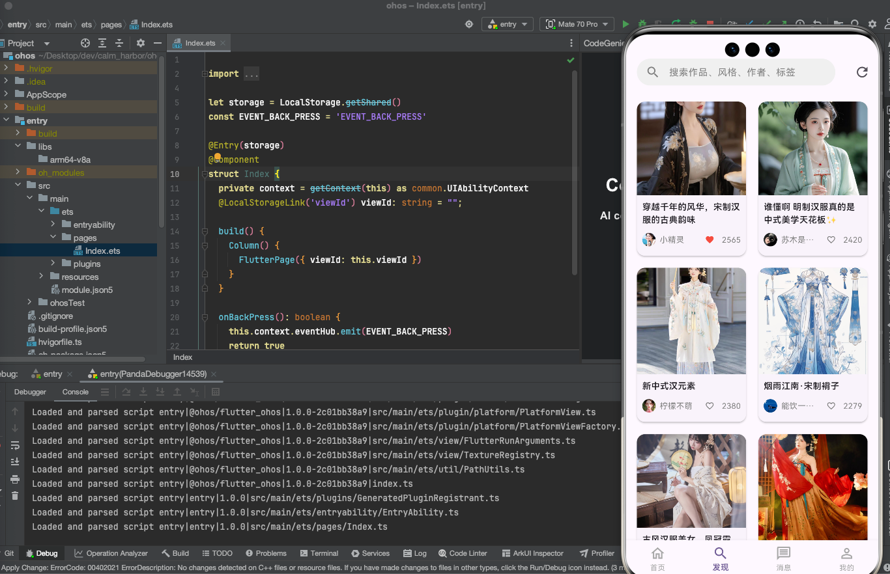Switch to the Debugger tab
The width and height of the screenshot is (890, 574).
[x=30, y=392]
